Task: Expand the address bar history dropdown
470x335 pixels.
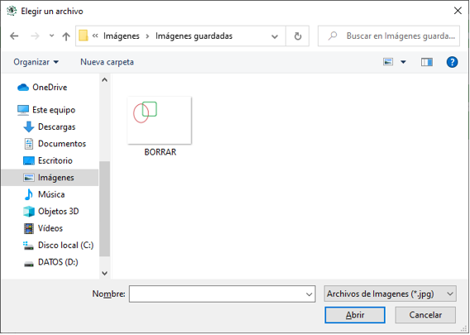Action: point(274,36)
